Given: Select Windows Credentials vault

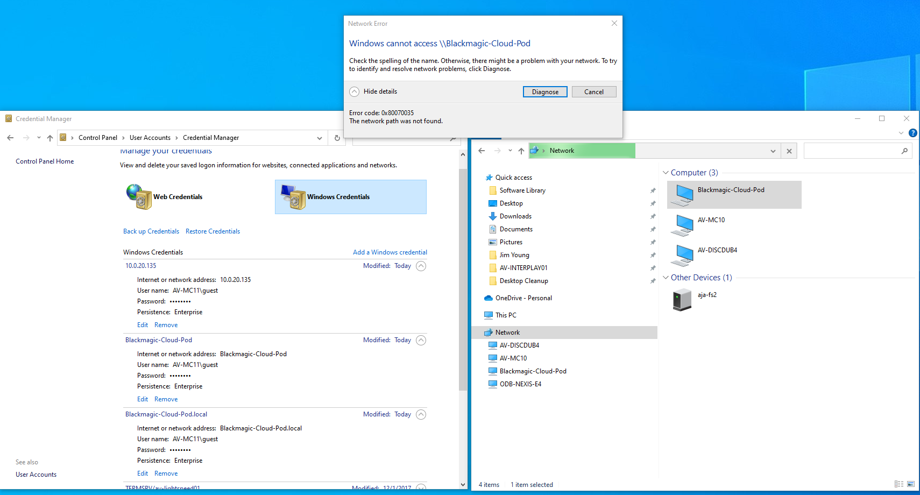Looking at the screenshot, I should coord(351,197).
